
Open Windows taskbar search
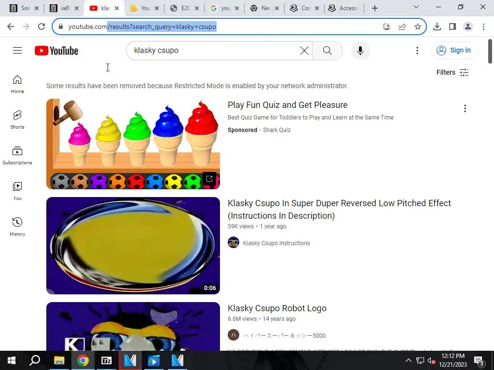35,360
